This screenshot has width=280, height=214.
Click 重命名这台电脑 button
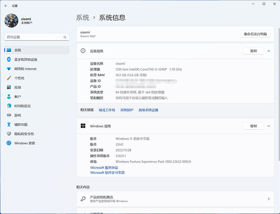point(255,34)
